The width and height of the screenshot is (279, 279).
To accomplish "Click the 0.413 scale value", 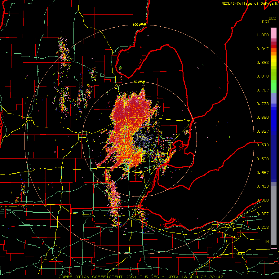I will tap(263, 186).
